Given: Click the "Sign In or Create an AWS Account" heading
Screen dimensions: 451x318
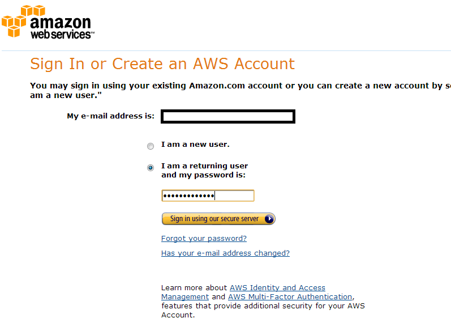Looking at the screenshot, I should coord(162,63).
